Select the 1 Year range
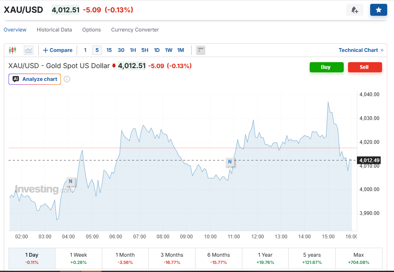The height and width of the screenshot is (272, 394). coord(265,258)
